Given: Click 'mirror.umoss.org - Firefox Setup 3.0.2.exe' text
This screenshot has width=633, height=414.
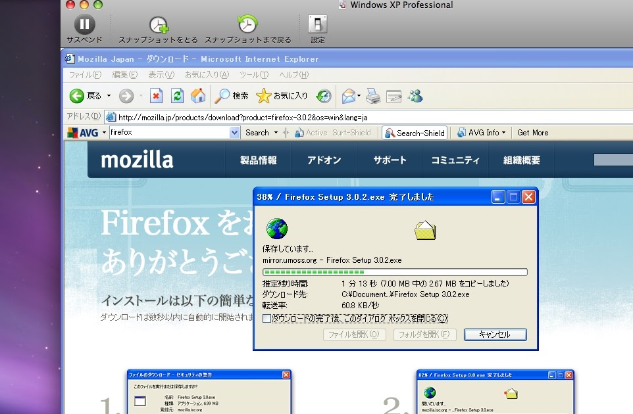Looking at the screenshot, I should [x=332, y=260].
